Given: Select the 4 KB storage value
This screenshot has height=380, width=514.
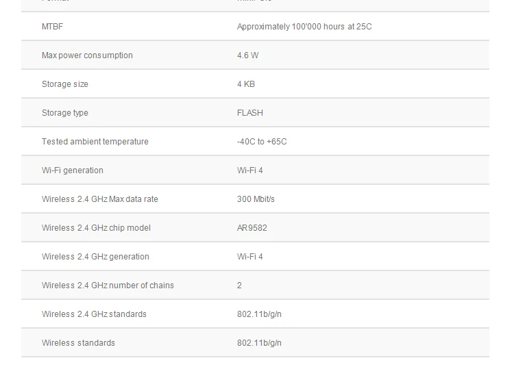Looking at the screenshot, I should 246,84.
